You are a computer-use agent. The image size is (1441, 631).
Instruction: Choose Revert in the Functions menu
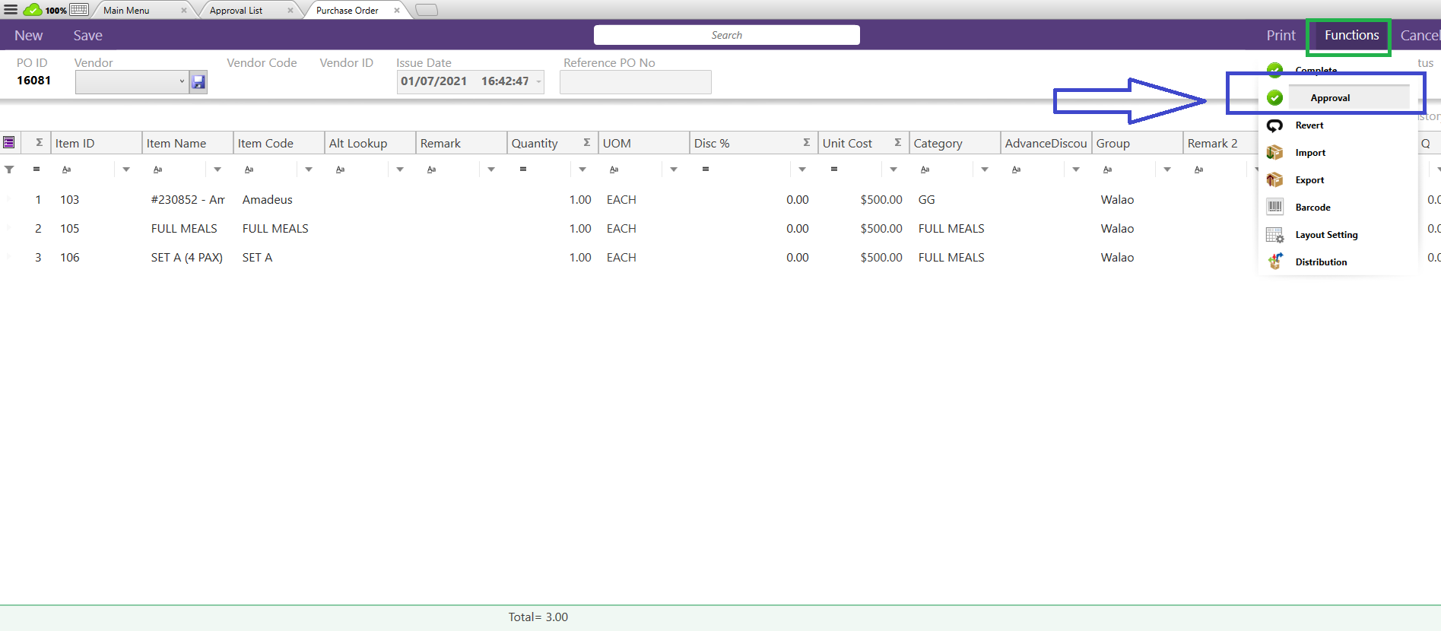pos(1309,125)
